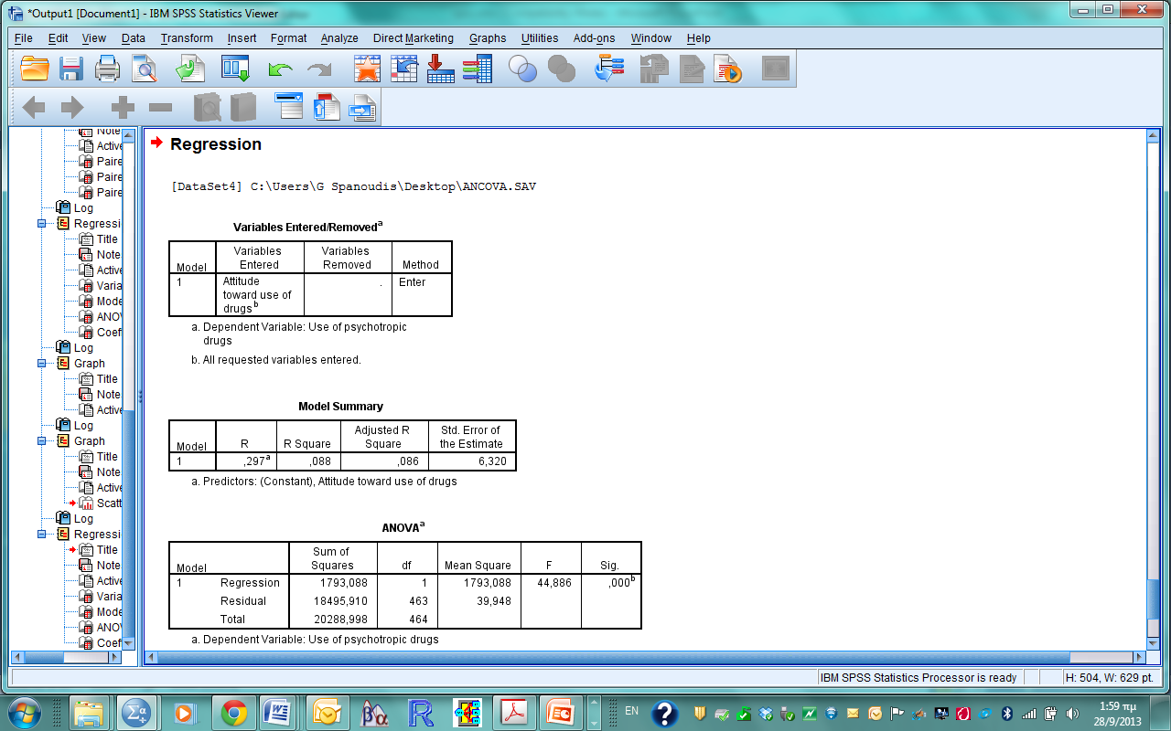Click the 'ANOVA' table title

click(403, 527)
